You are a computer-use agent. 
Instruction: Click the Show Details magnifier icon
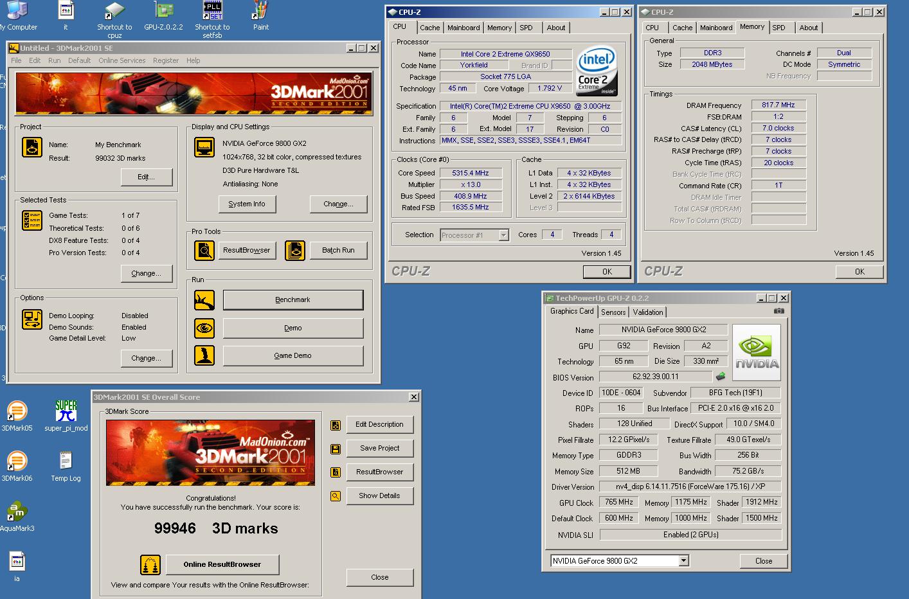pyautogui.click(x=336, y=496)
